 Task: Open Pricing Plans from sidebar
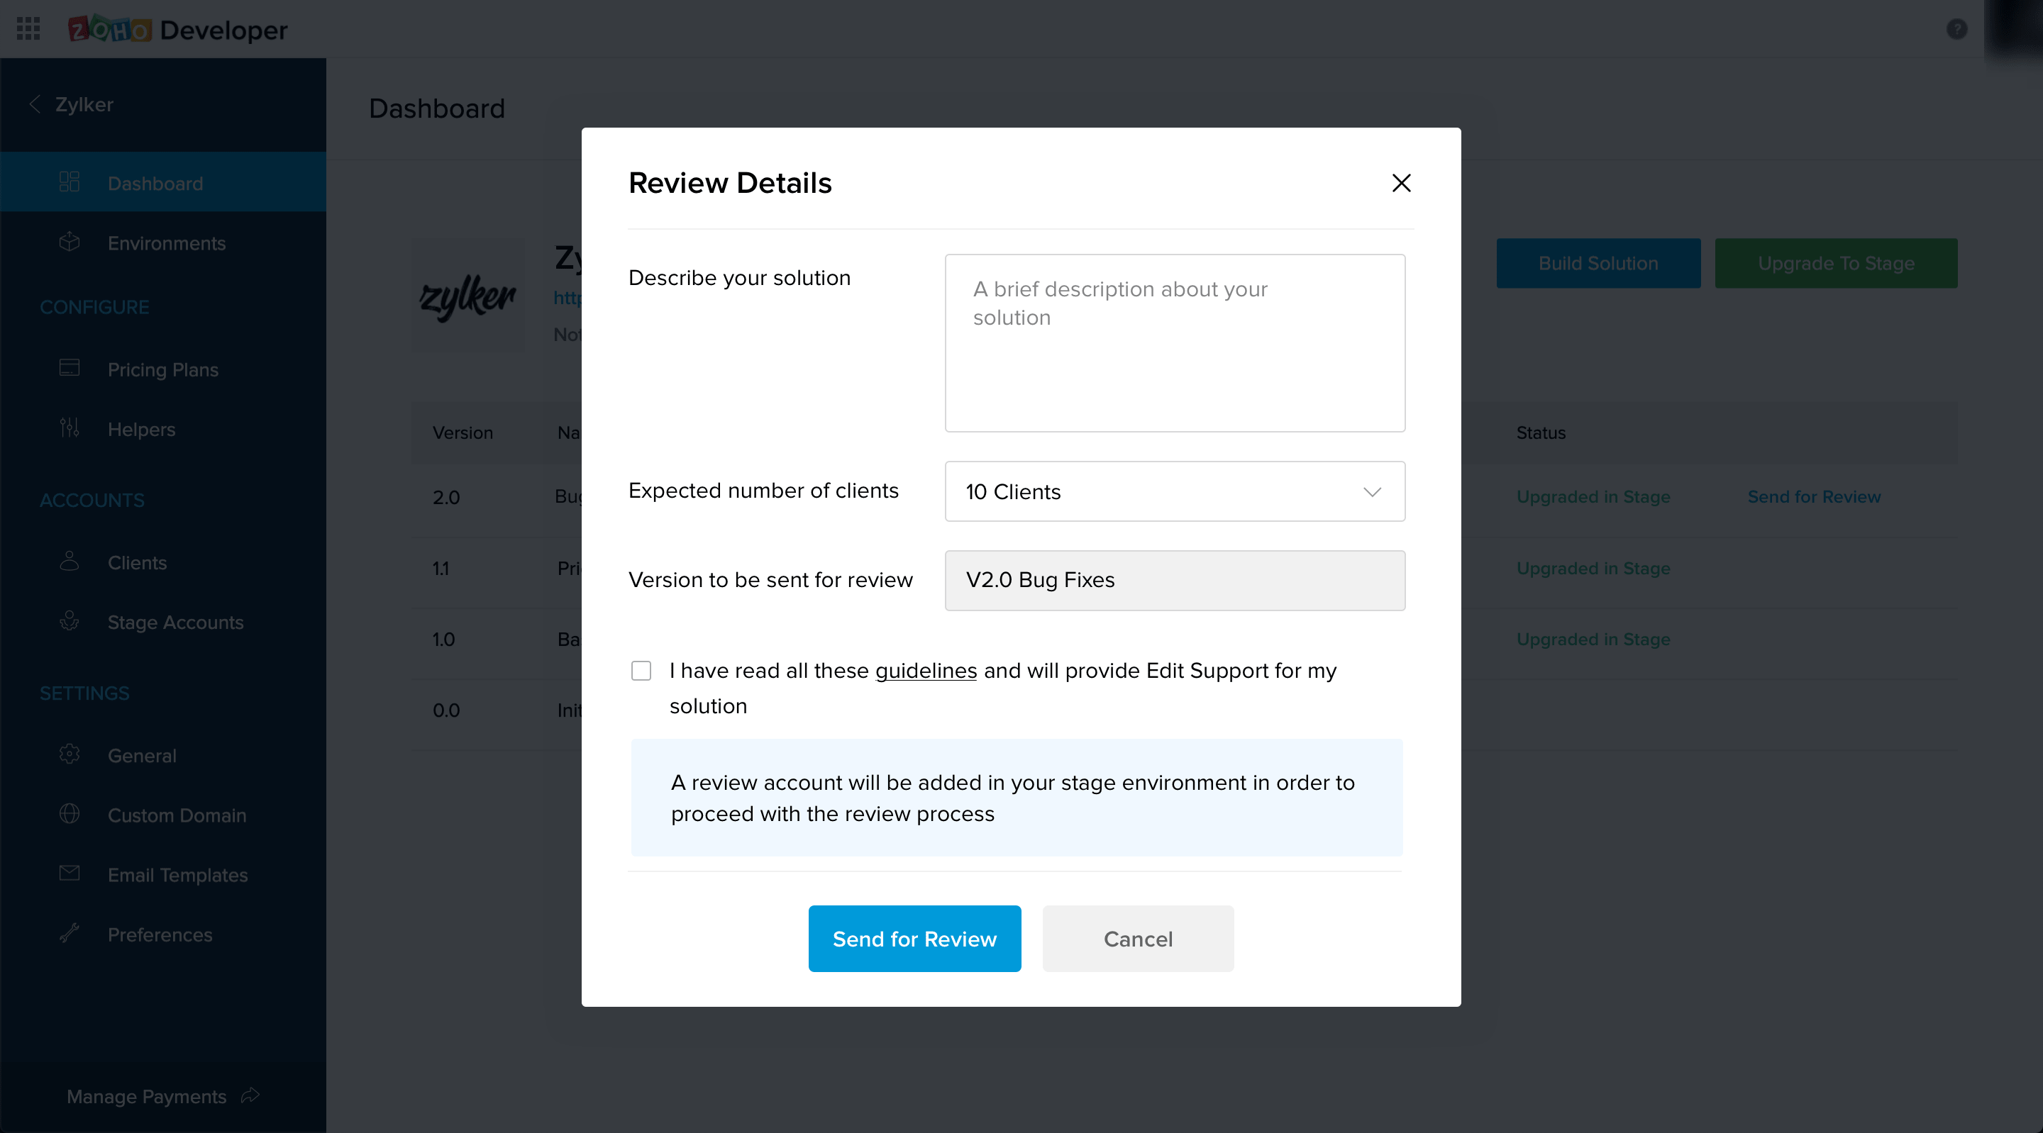tap(162, 369)
